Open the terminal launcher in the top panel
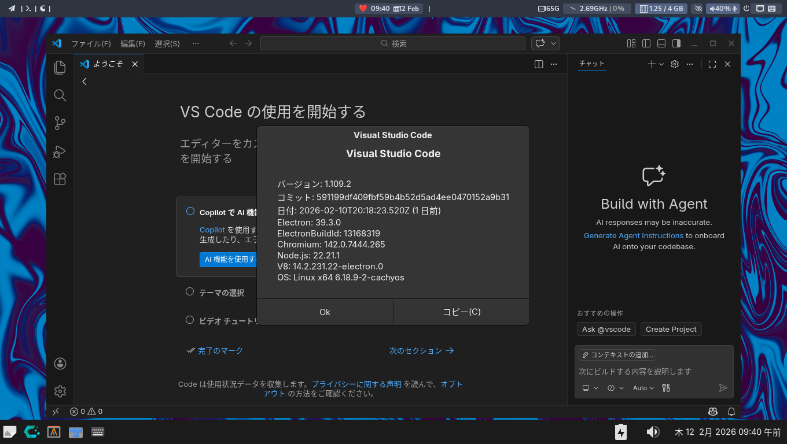The image size is (787, 444). [28, 9]
